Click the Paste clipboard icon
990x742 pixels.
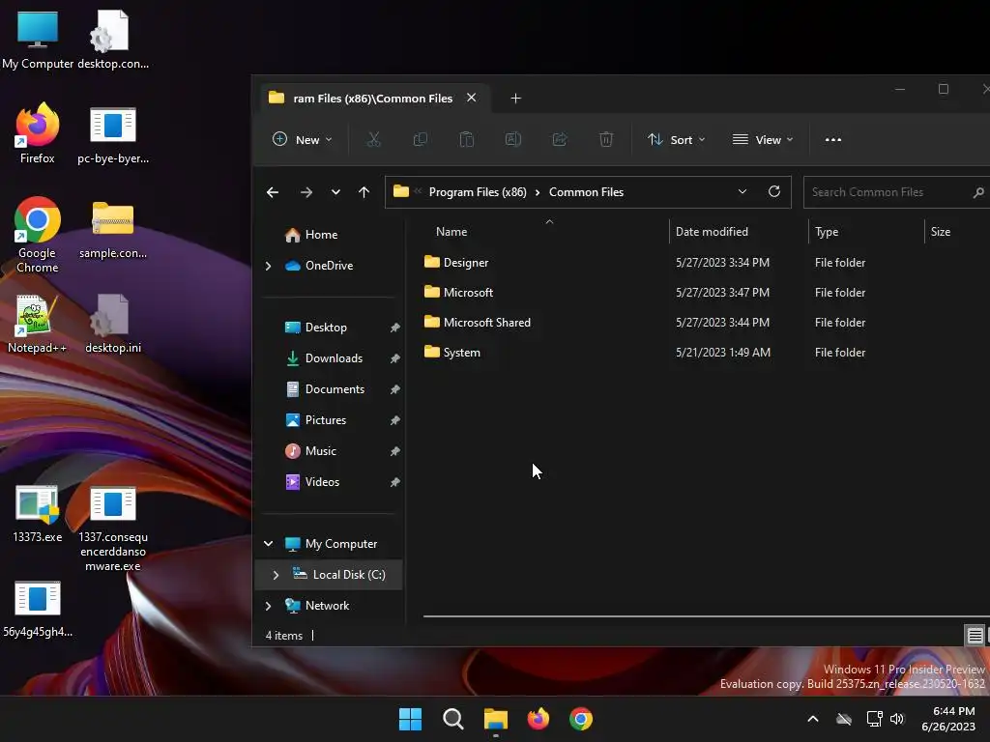click(467, 139)
